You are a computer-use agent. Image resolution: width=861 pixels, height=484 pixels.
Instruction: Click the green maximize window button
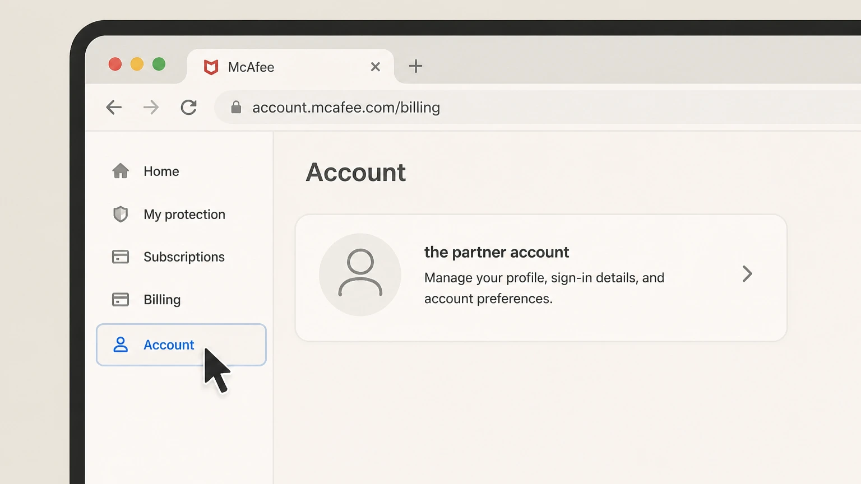pos(159,64)
